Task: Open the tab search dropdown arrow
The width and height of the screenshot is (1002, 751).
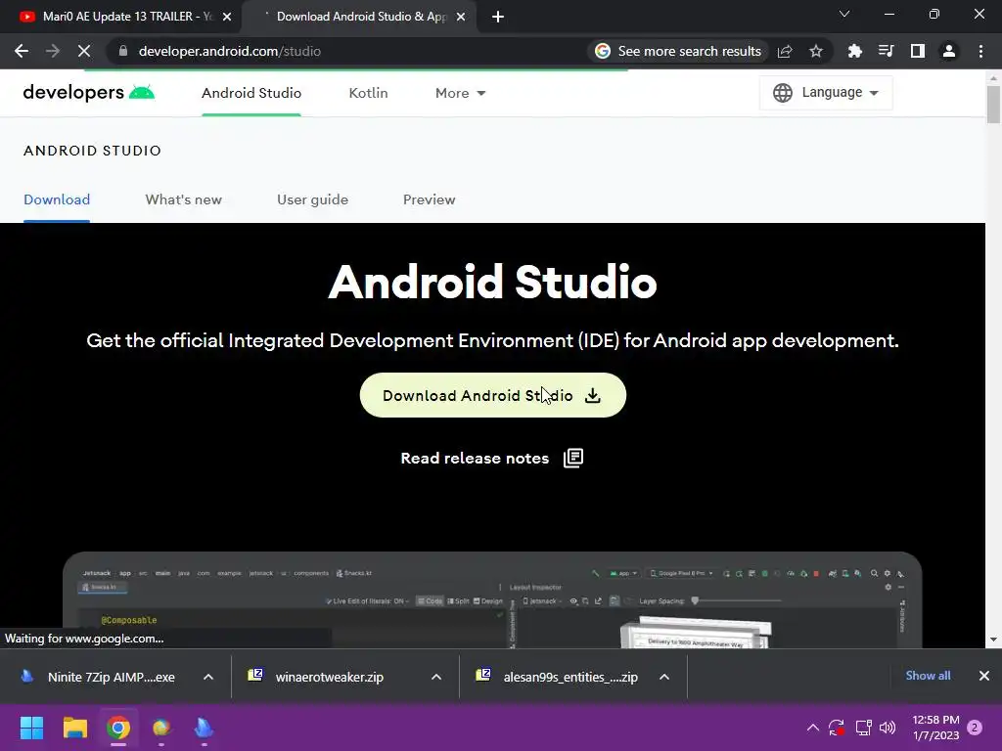Action: [844, 14]
